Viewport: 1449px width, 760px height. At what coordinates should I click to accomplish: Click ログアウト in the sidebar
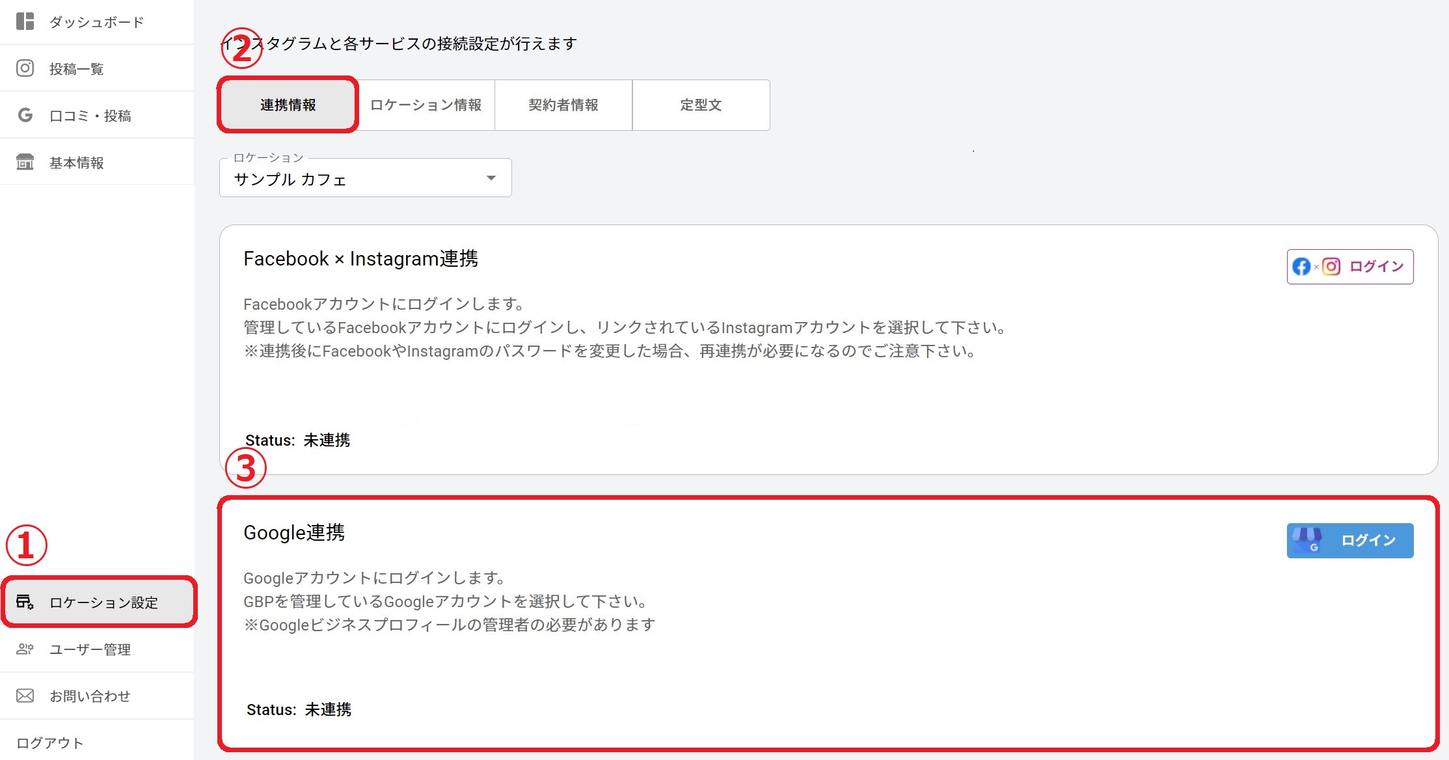[49, 742]
